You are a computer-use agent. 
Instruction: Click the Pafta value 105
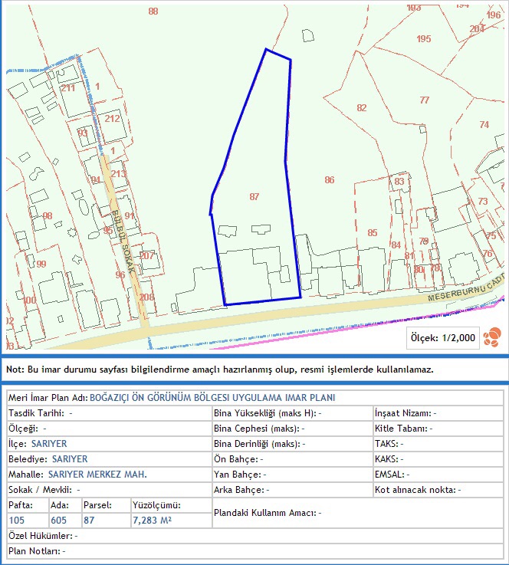click(x=17, y=521)
